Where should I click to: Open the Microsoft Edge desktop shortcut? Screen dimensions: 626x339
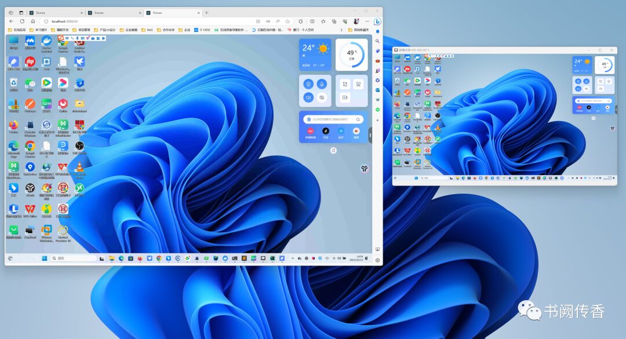(x=13, y=149)
